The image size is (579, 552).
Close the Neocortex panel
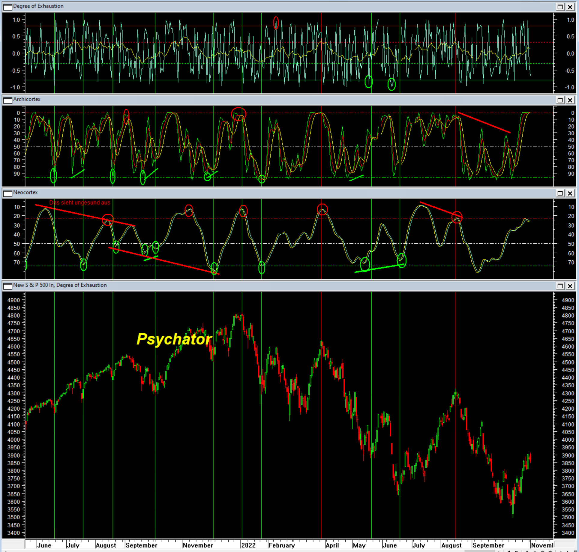(570, 193)
